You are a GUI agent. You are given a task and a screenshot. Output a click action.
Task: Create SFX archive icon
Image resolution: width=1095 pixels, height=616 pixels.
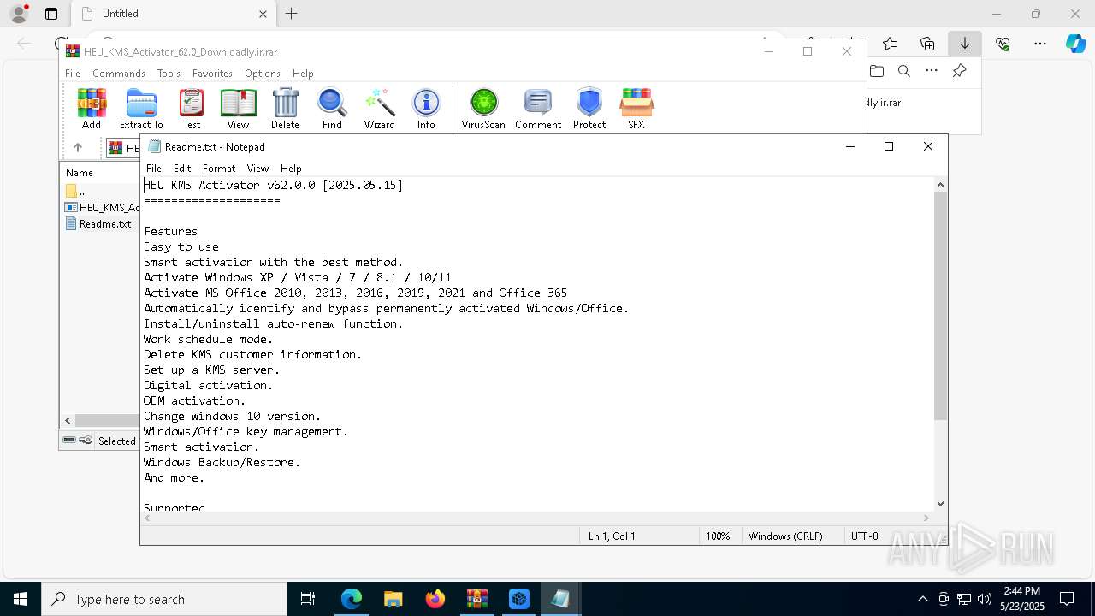click(636, 108)
